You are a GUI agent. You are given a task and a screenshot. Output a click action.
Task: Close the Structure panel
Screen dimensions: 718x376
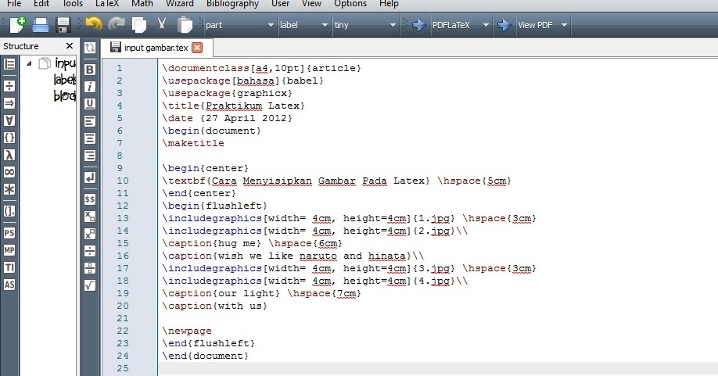coord(70,46)
